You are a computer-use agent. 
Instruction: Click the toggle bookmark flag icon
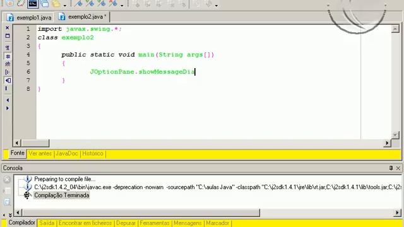pyautogui.click(x=78, y=4)
